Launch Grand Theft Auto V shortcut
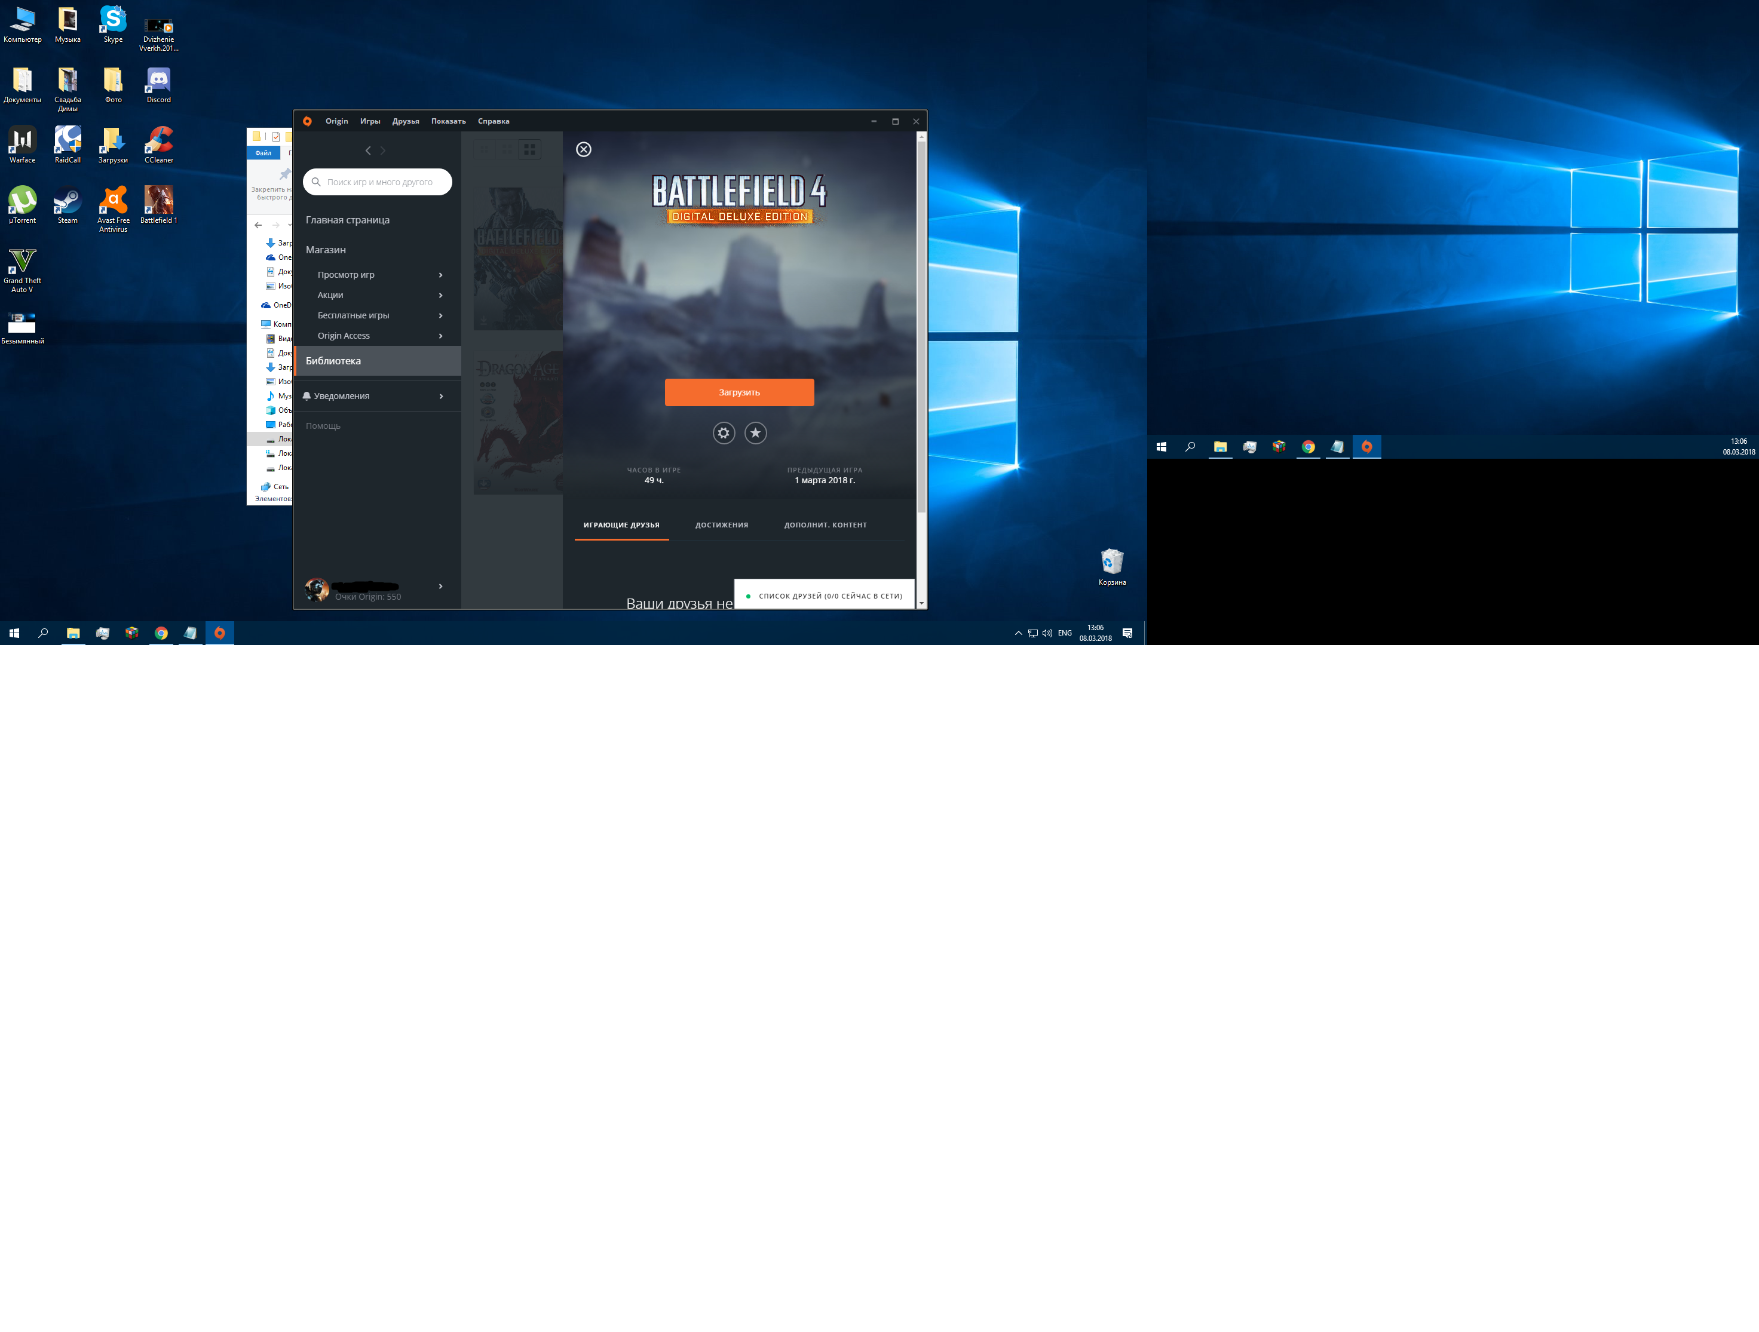1759x1332 pixels. pos(22,271)
